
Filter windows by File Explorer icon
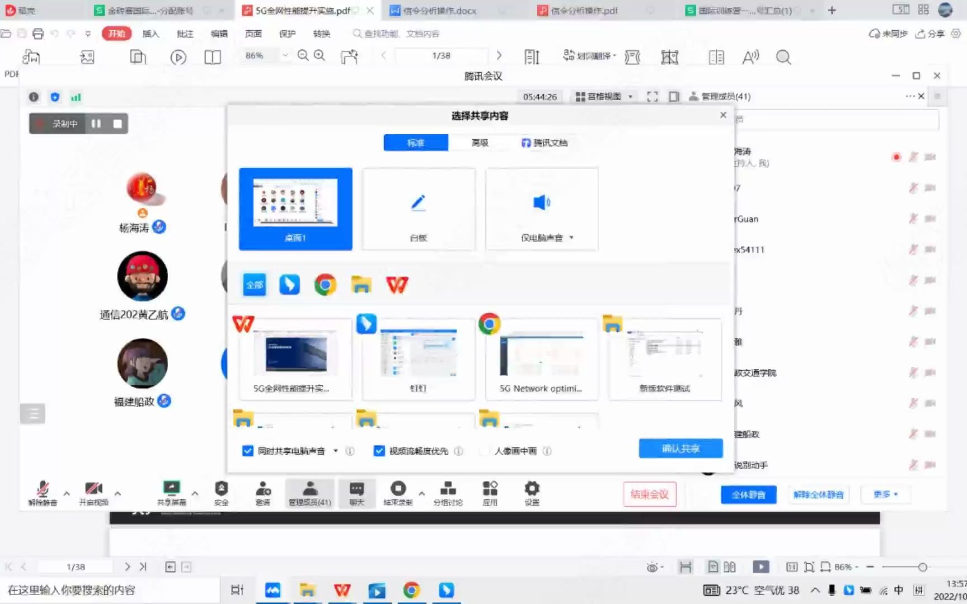tap(361, 285)
